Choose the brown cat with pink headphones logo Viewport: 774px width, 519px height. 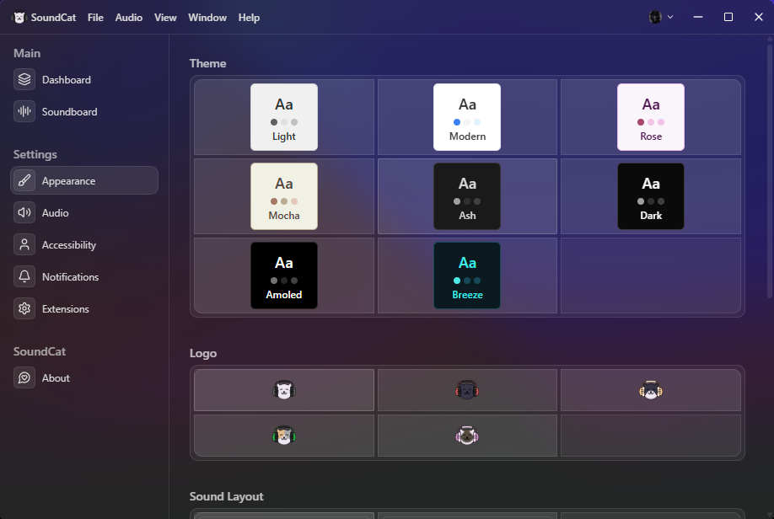click(x=467, y=436)
